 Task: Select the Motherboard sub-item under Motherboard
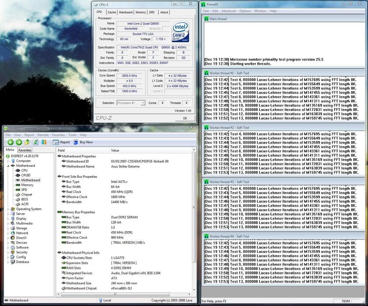coord(28,180)
